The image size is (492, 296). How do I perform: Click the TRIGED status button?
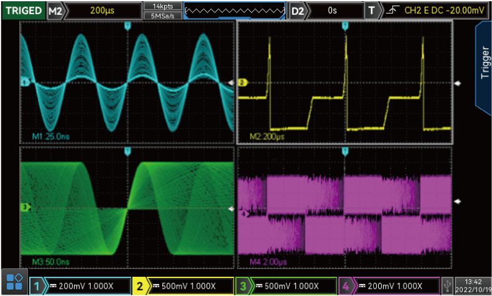click(23, 11)
